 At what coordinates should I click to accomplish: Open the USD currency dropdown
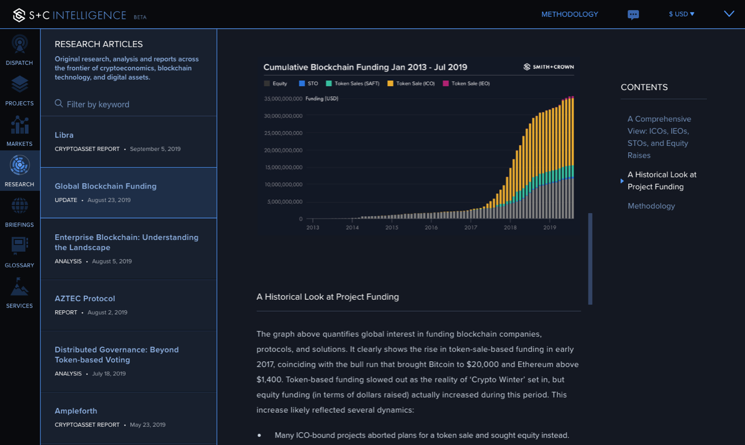pos(682,14)
